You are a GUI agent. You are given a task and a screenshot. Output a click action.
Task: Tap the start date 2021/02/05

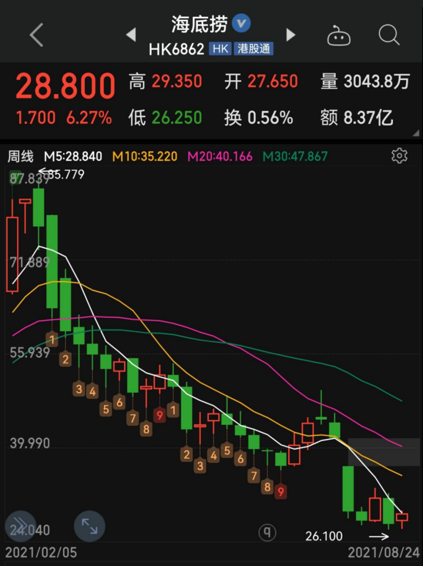(41, 552)
